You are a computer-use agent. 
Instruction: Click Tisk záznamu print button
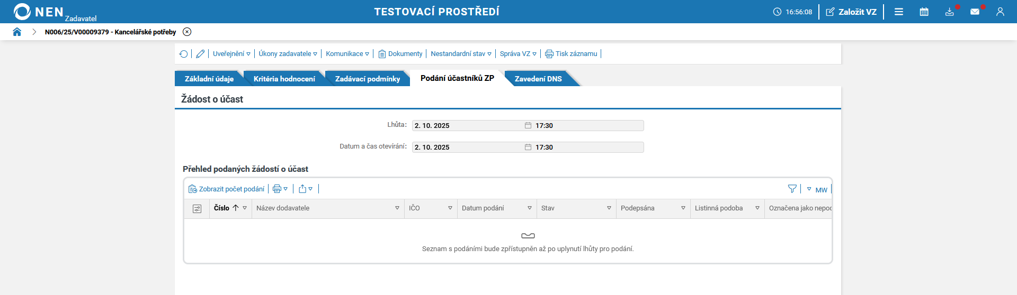[x=571, y=54]
